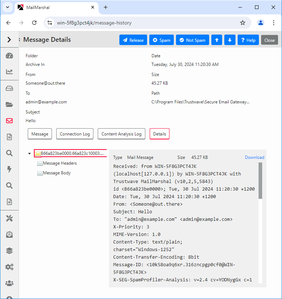Open Chrome tab search dropdown arrow
The image size is (282, 299).
(x=8, y=7)
